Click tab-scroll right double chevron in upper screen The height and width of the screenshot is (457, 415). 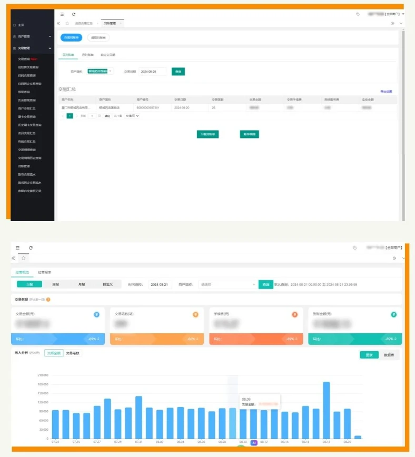click(392, 23)
